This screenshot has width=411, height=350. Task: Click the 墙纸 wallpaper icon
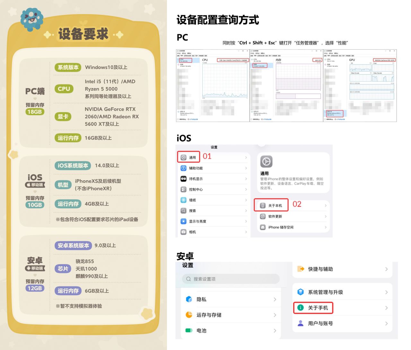[183, 200]
